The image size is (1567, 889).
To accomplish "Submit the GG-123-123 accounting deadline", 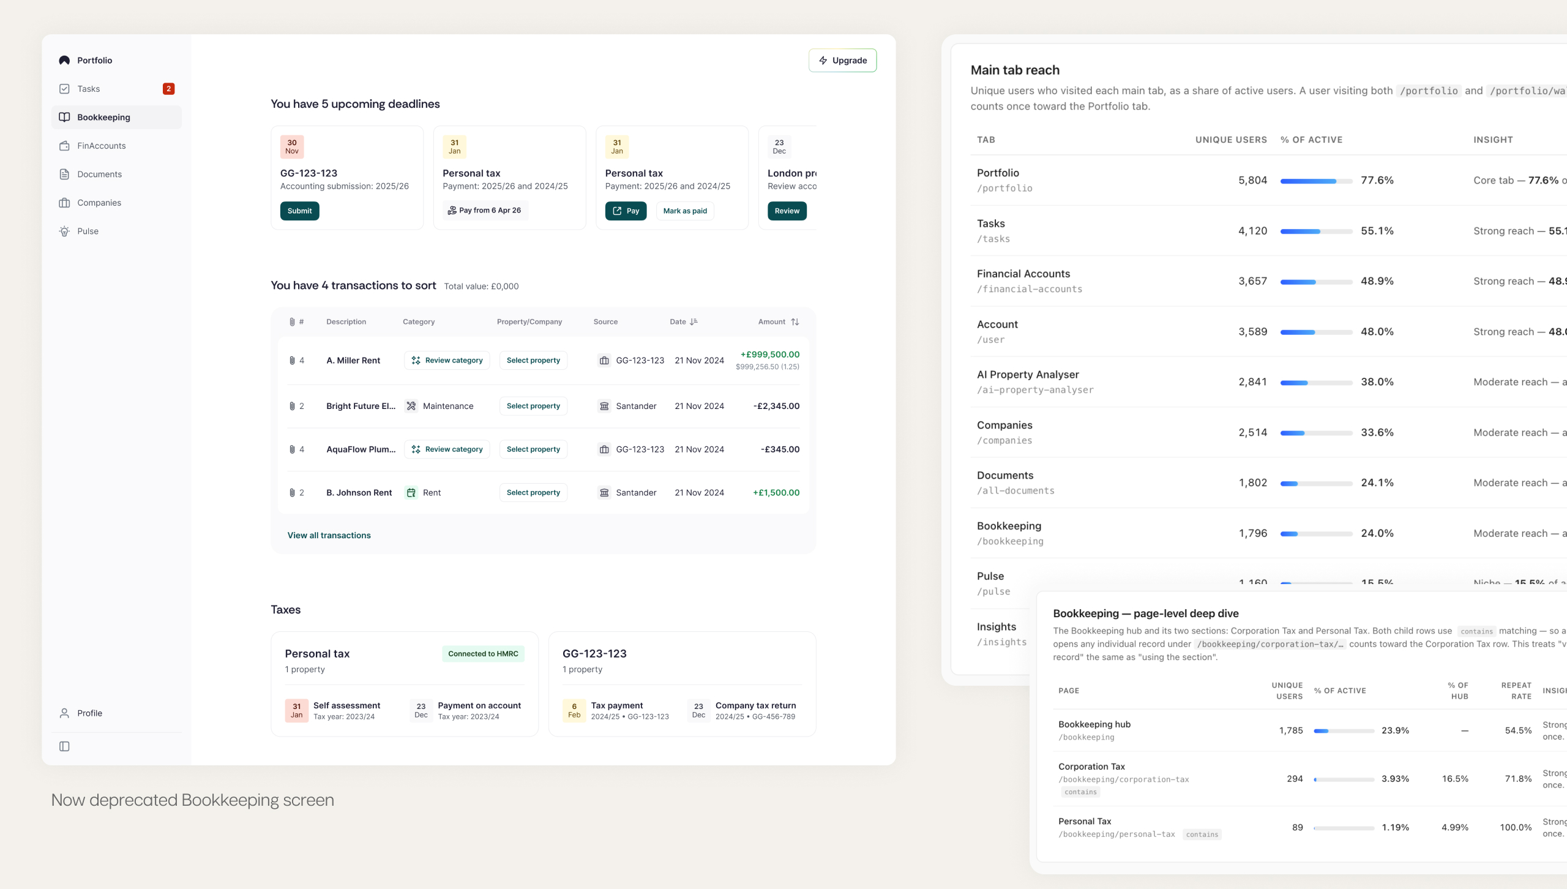I will point(299,211).
